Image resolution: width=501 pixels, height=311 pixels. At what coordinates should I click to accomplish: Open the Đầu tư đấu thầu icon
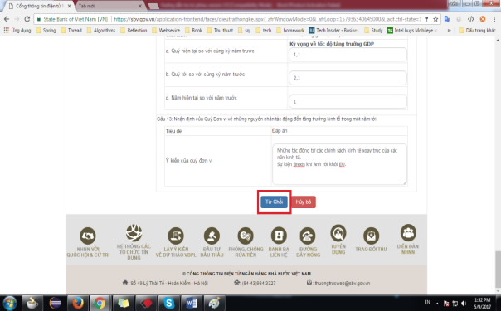click(x=212, y=236)
